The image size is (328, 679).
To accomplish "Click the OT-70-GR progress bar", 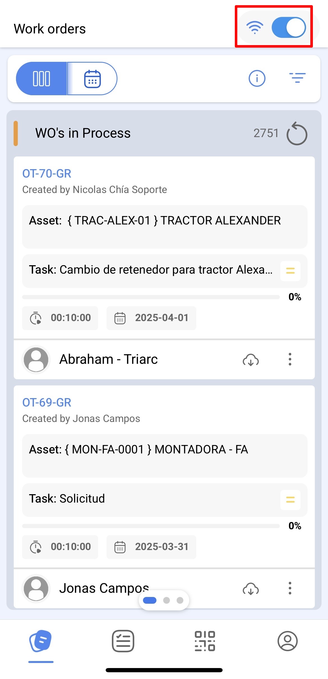I will pos(151,297).
